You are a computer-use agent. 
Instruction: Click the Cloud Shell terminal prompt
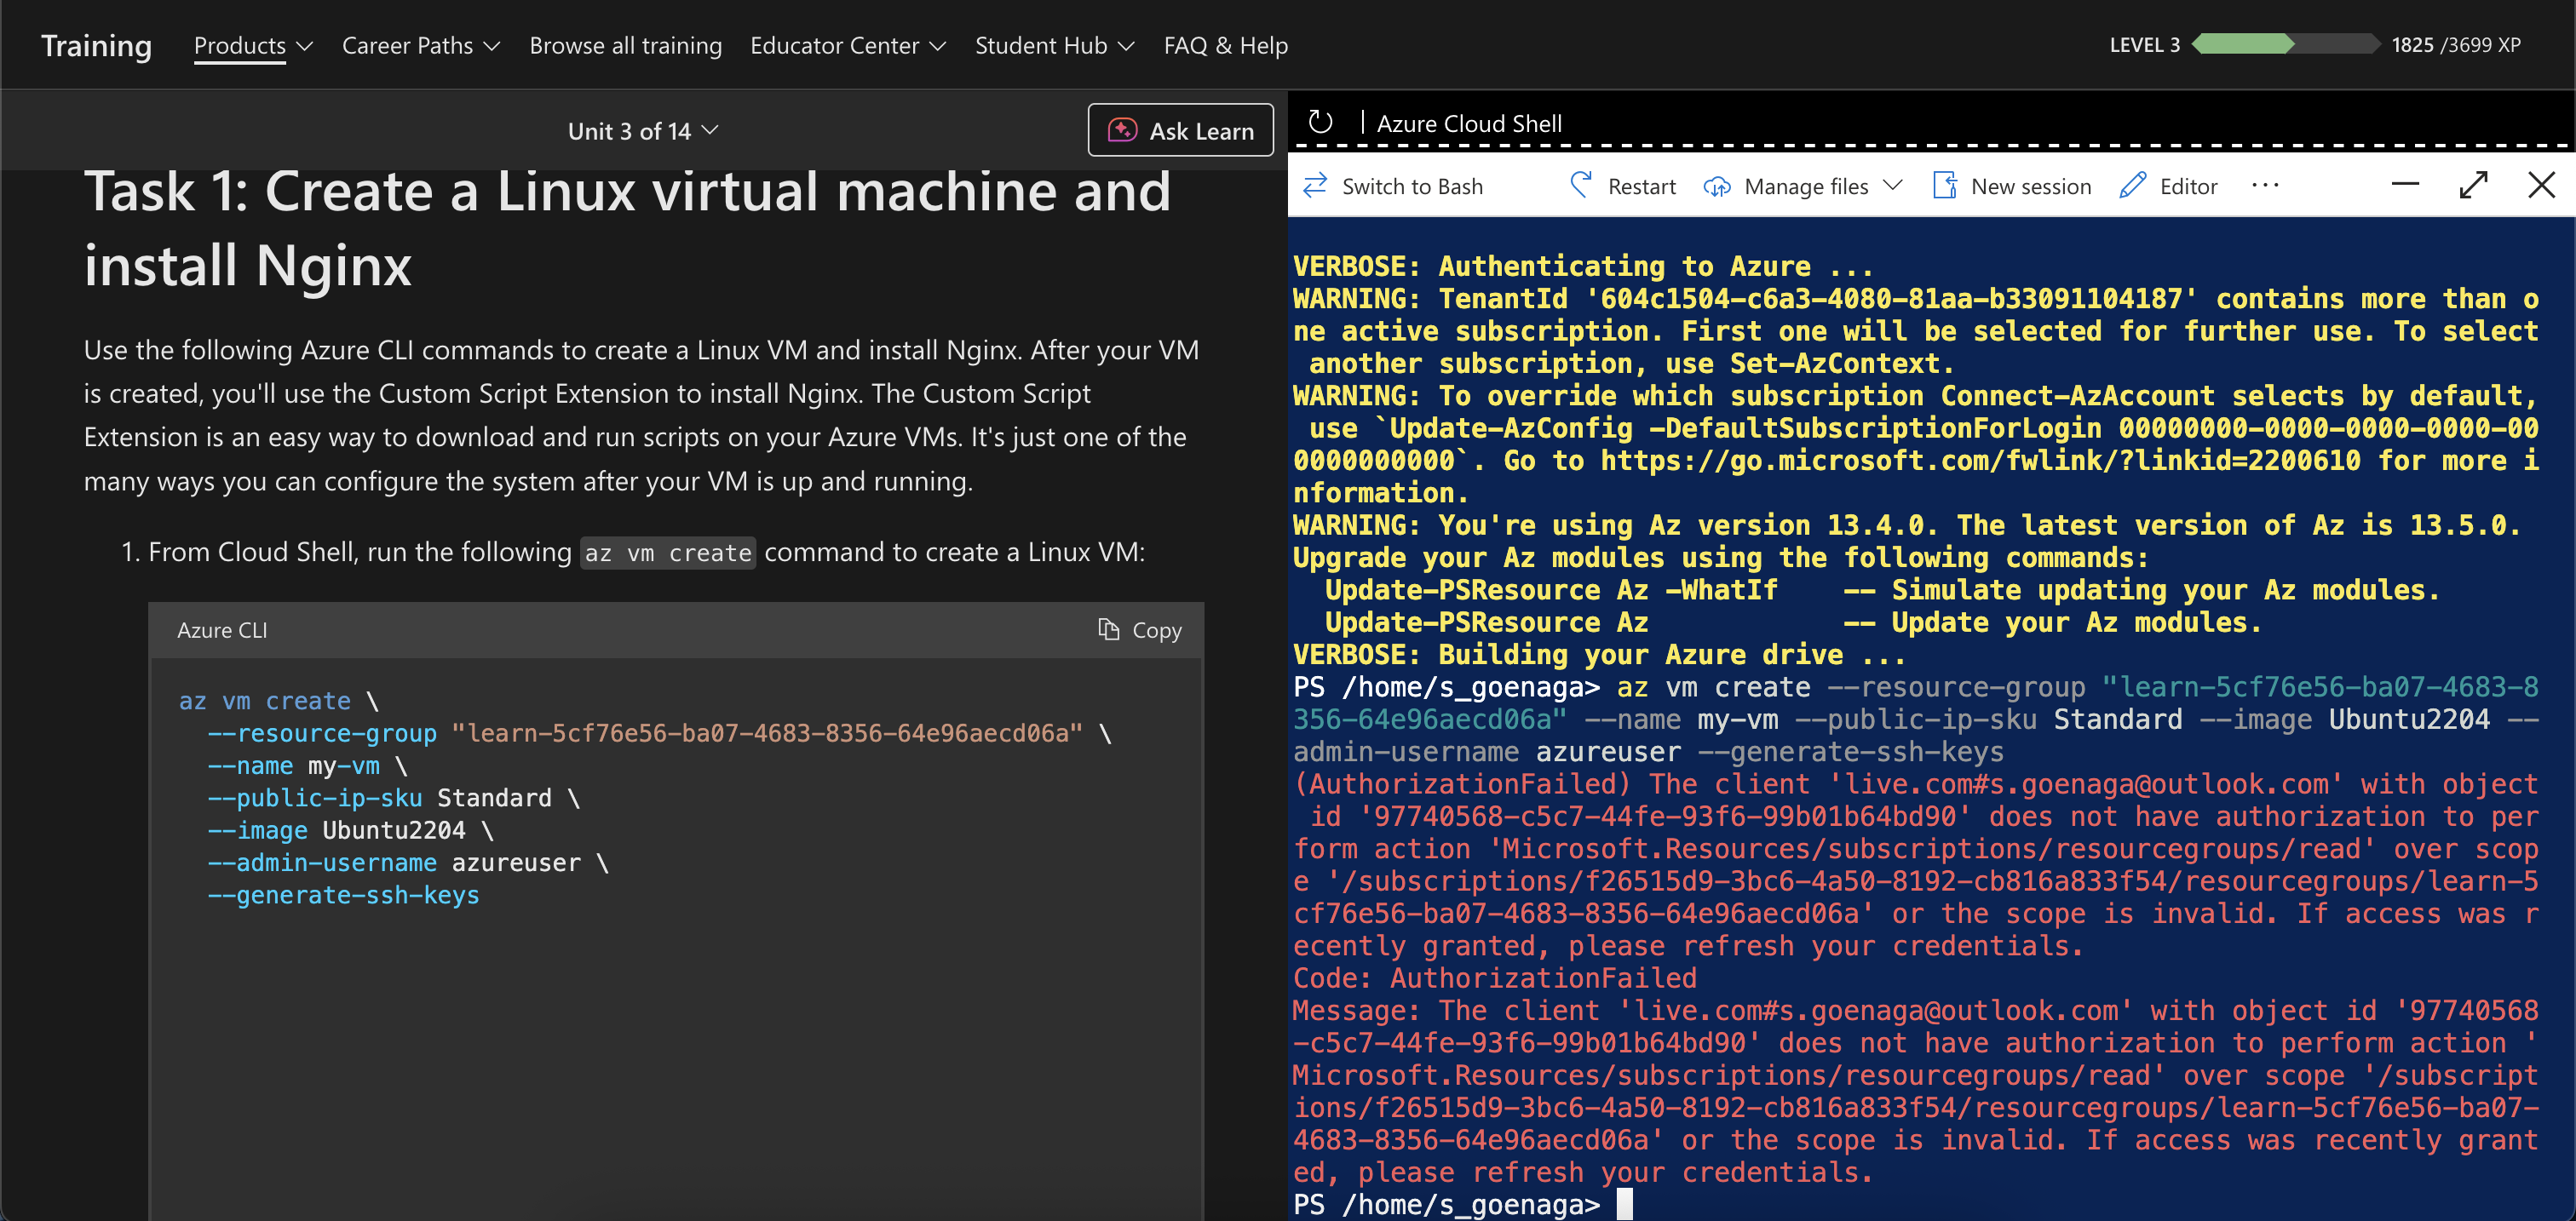pyautogui.click(x=1624, y=1204)
